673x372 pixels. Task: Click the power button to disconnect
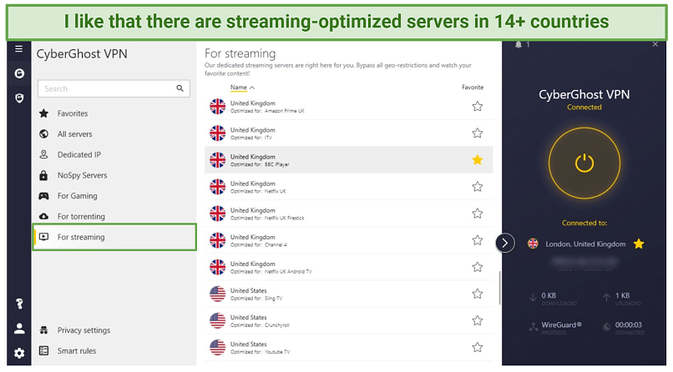[x=584, y=163]
